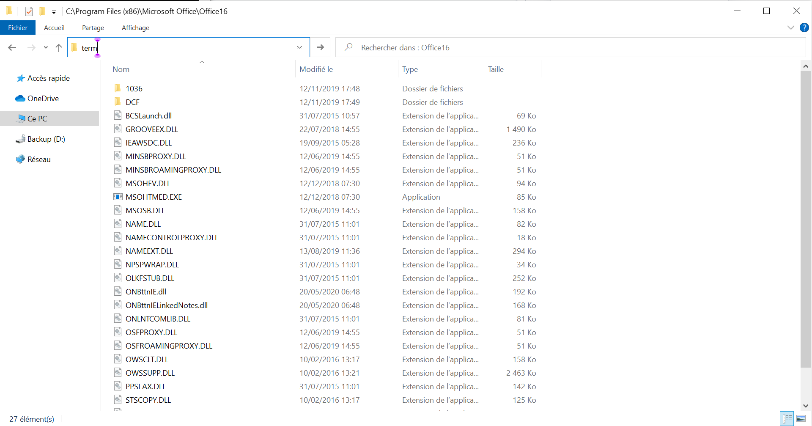
Task: Select the IEAWSDC.DLL file icon
Action: [118, 143]
